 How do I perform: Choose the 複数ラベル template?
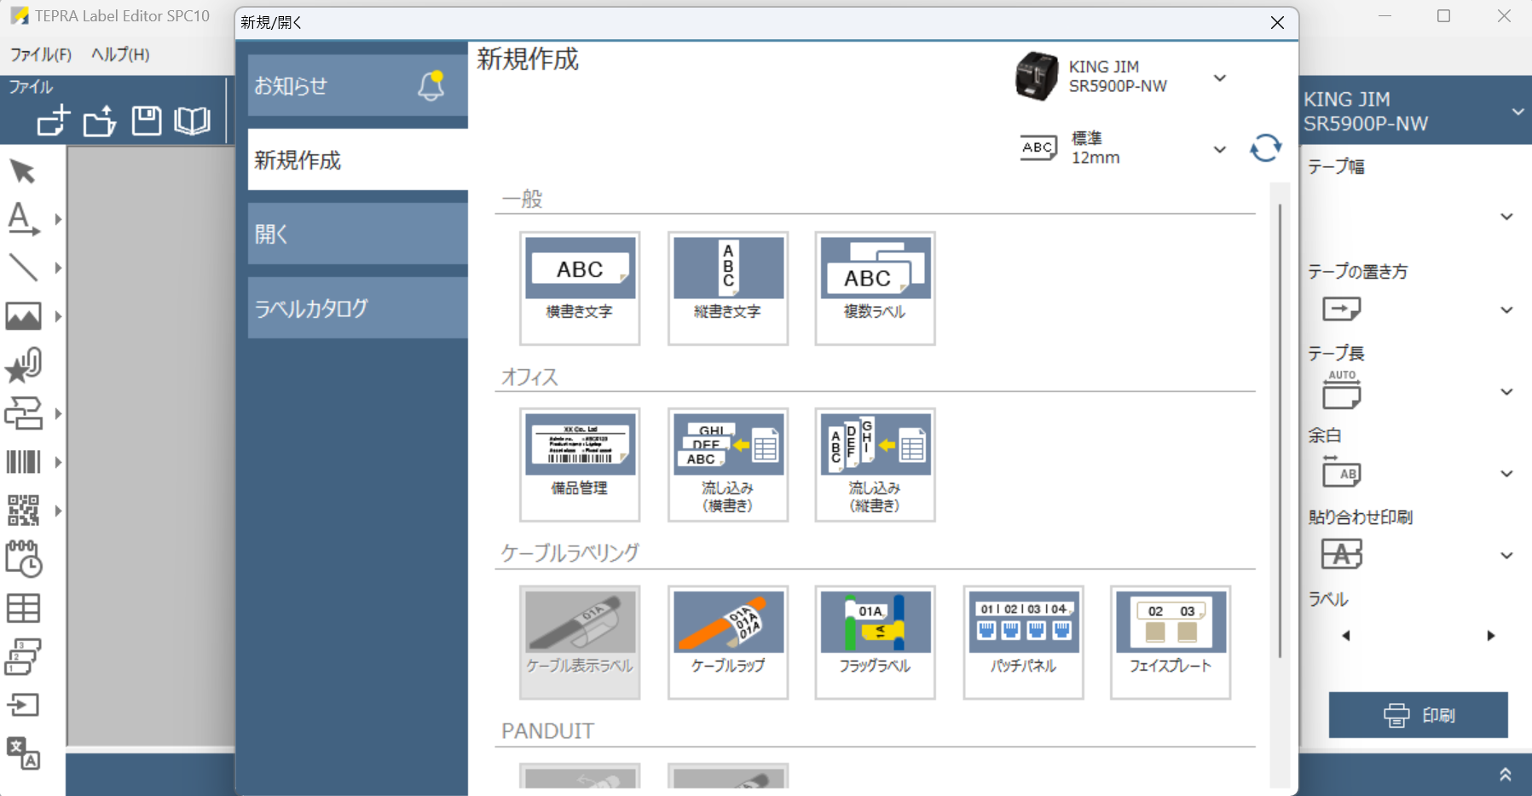click(x=875, y=288)
